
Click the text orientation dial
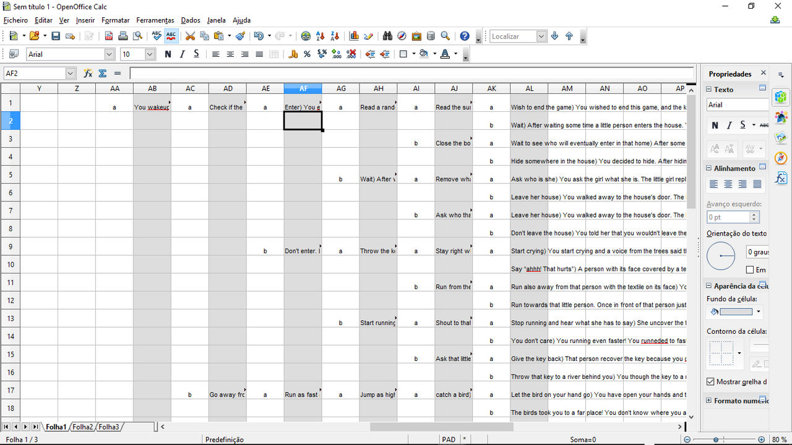point(721,255)
